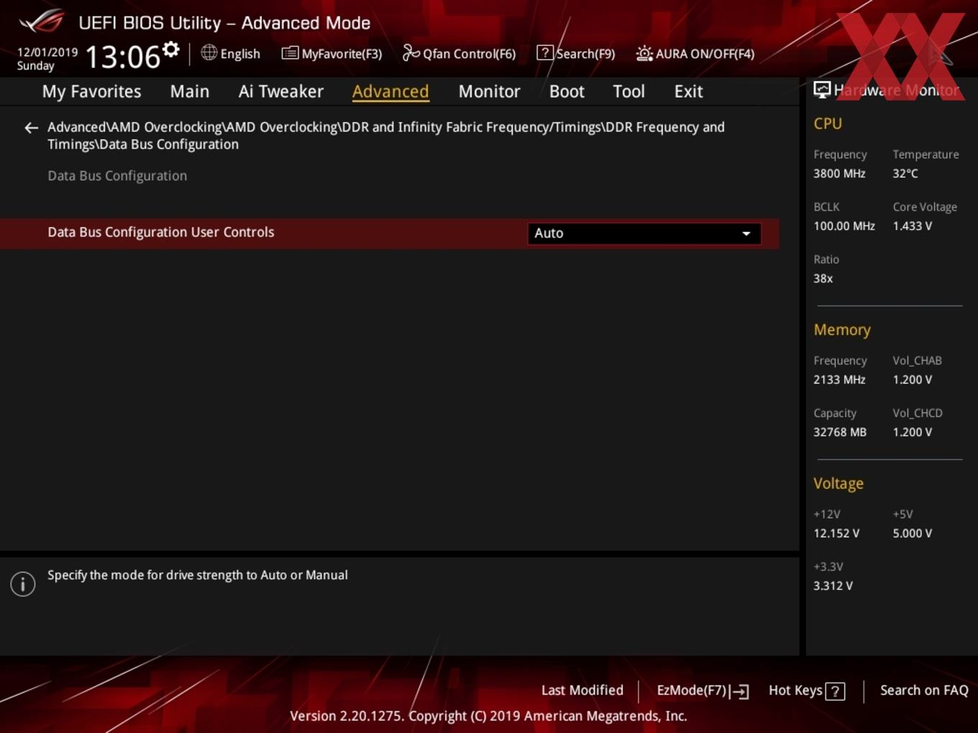The image size is (978, 733).
Task: Select the Data Bus Configuration User Controls row
Action: coord(389,234)
